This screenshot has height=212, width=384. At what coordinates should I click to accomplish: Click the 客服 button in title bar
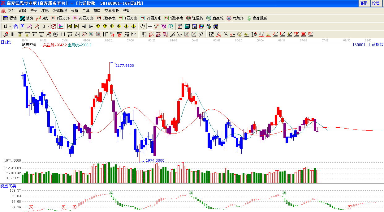point(364,3)
